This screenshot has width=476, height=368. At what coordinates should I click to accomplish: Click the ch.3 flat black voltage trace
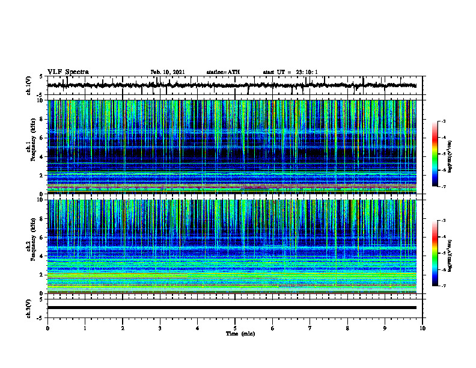coord(232,308)
